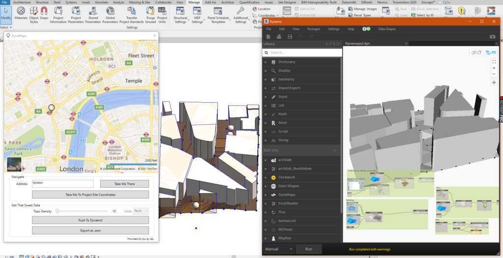Screen dimensions: 503x258
Task: Click Decal Types in the ribbon
Action: click(360, 15)
